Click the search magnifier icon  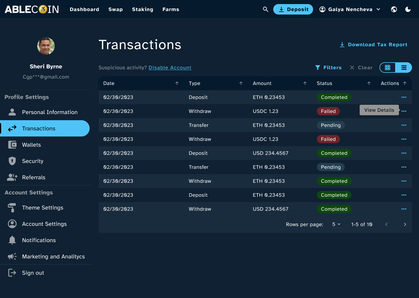click(265, 9)
